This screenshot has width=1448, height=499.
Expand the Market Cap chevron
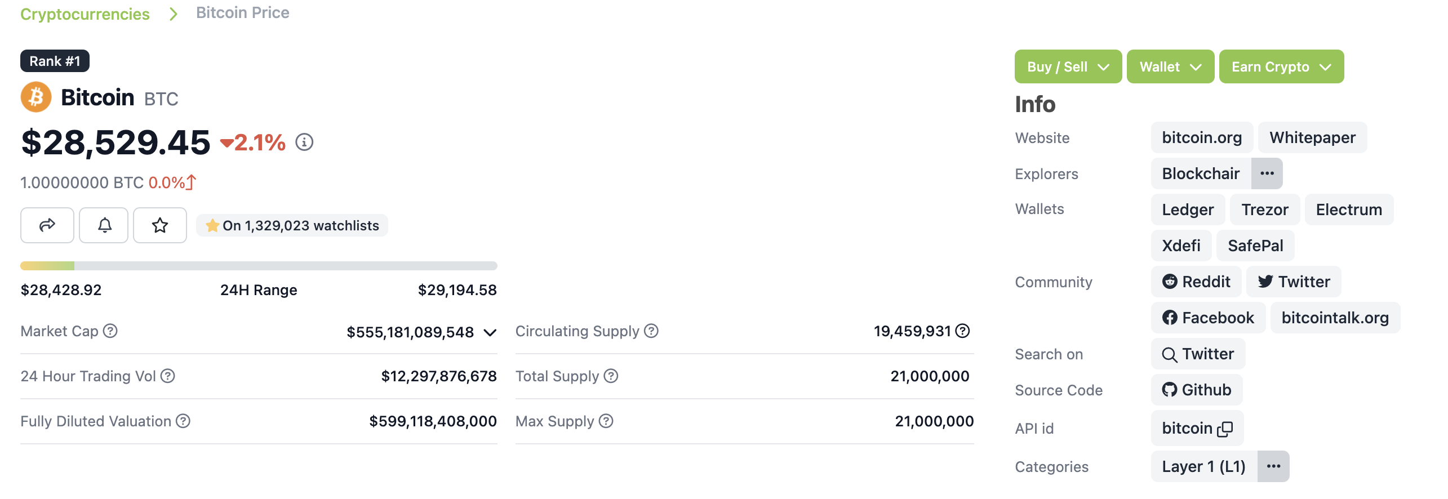tap(490, 332)
